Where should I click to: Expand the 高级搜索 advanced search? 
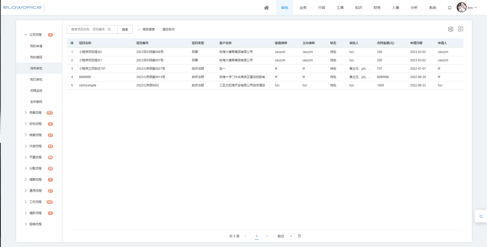pos(146,29)
